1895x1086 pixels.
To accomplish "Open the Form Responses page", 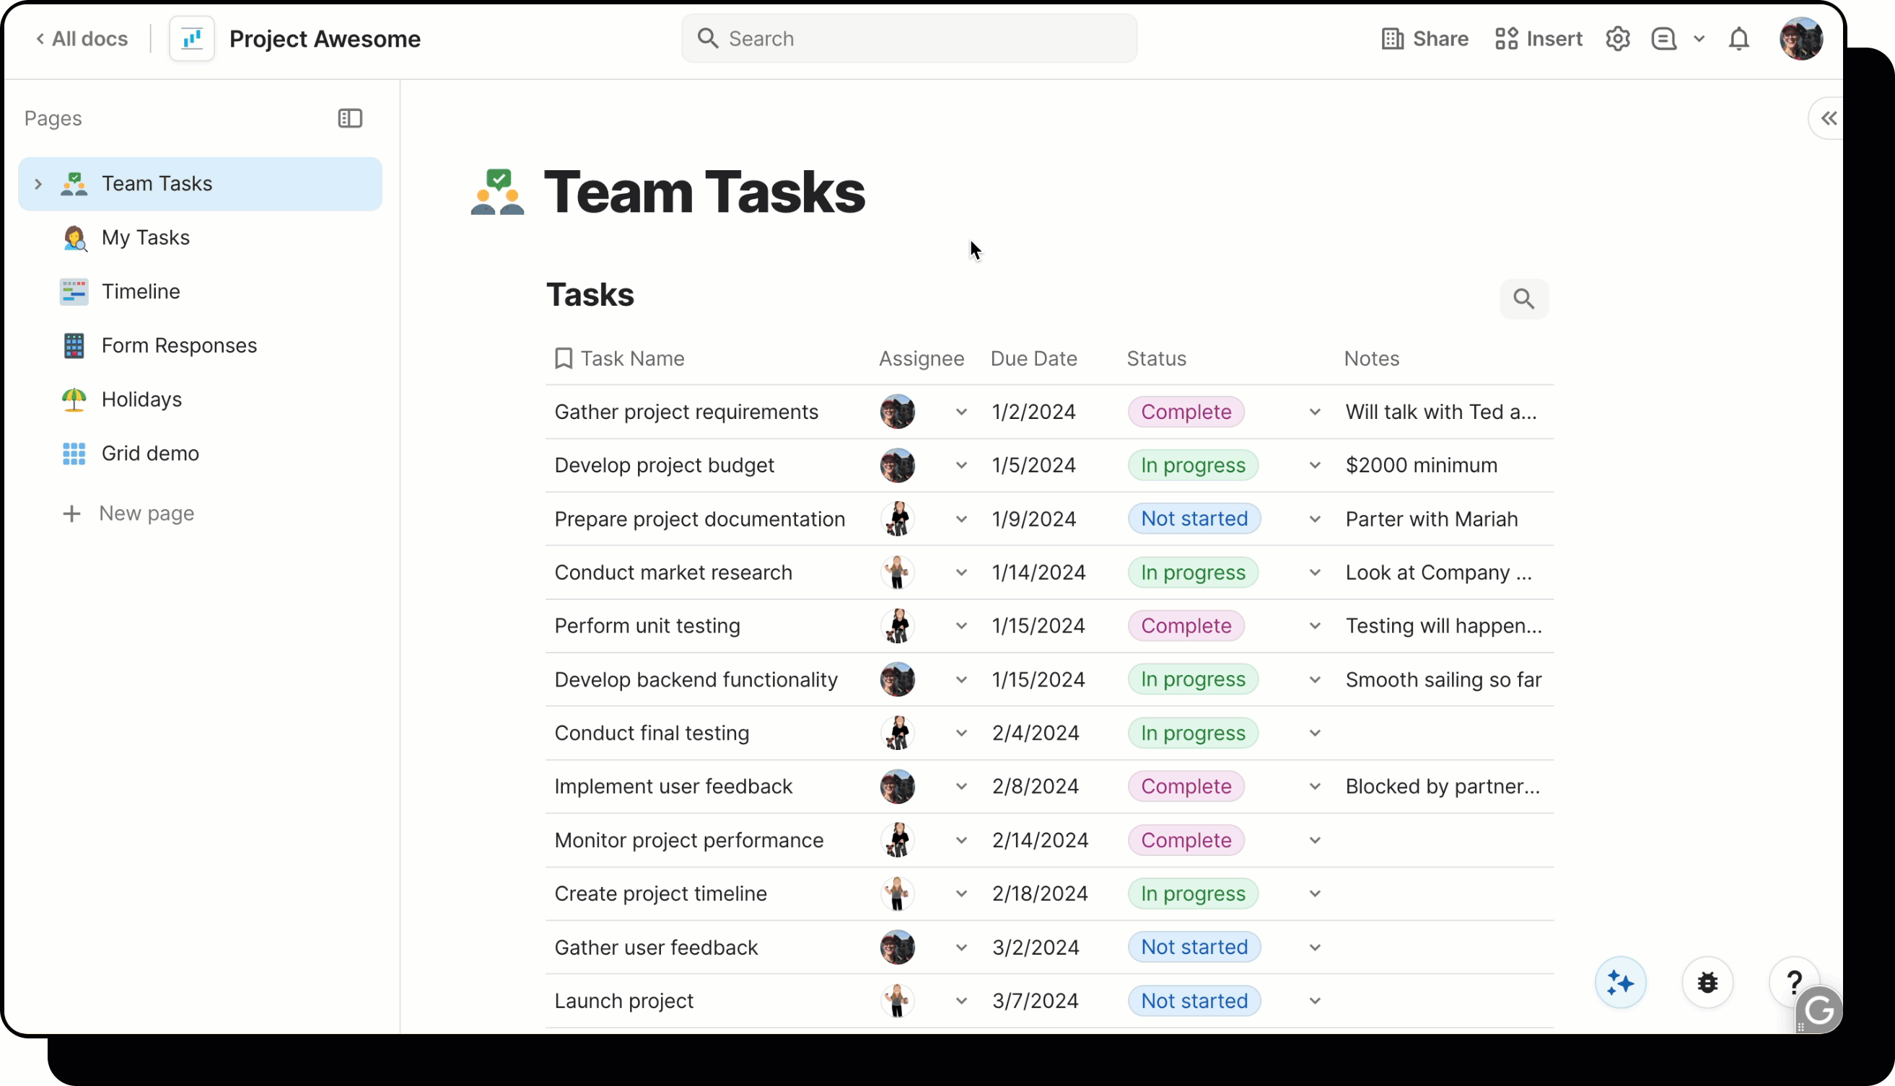I will click(x=200, y=345).
